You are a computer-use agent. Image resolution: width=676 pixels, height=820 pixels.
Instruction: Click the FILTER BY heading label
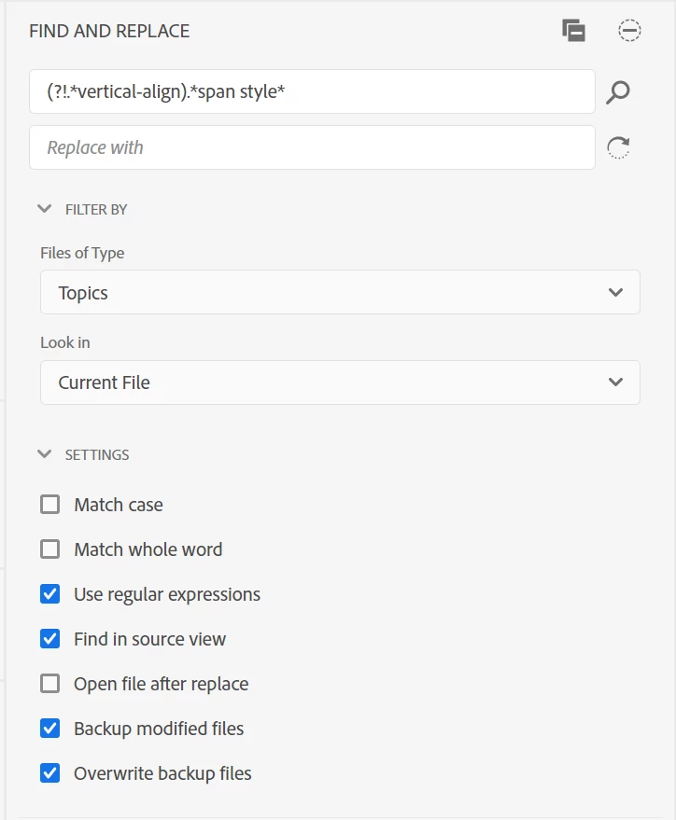pyautogui.click(x=96, y=210)
